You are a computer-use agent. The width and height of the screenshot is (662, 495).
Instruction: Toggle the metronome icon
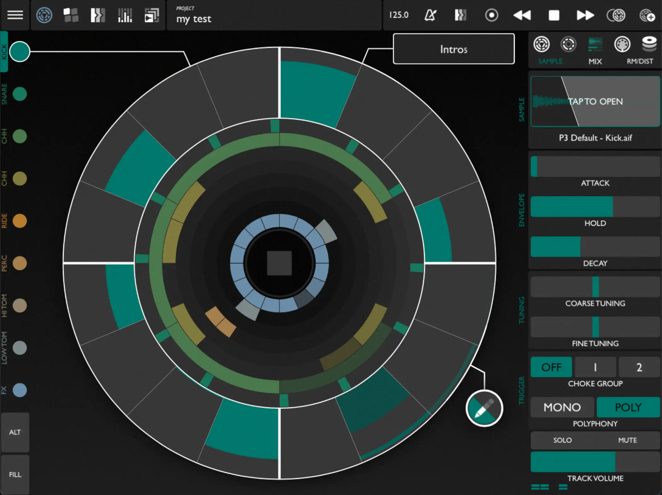coord(430,15)
